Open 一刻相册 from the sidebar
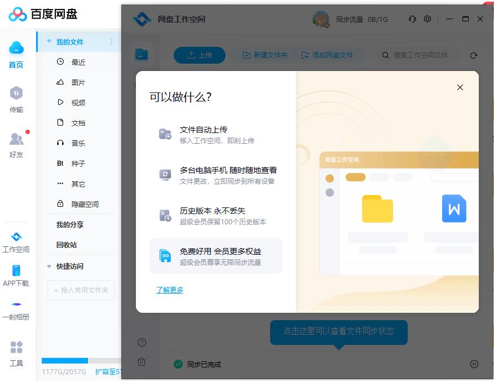 (x=16, y=310)
